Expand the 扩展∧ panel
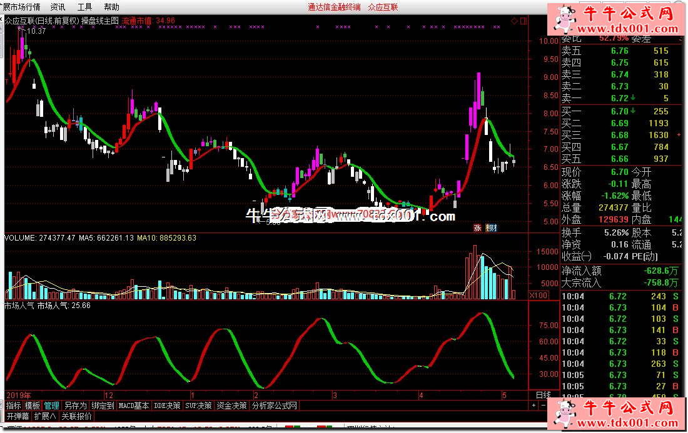The image size is (688, 433). pos(45,416)
